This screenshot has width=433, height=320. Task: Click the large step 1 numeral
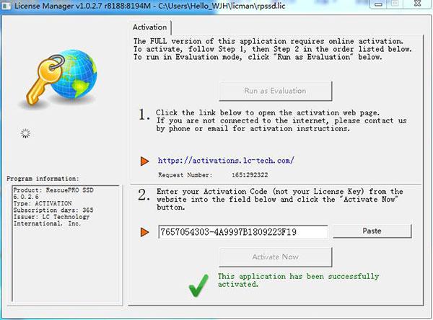(144, 114)
